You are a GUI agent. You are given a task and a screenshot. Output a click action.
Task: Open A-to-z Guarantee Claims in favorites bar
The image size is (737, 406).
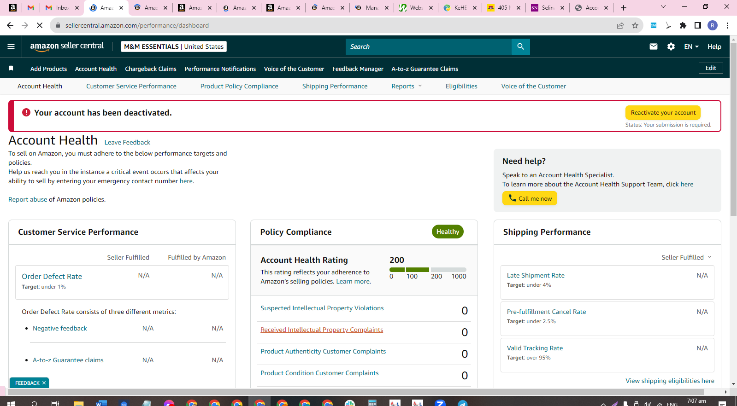(x=425, y=69)
